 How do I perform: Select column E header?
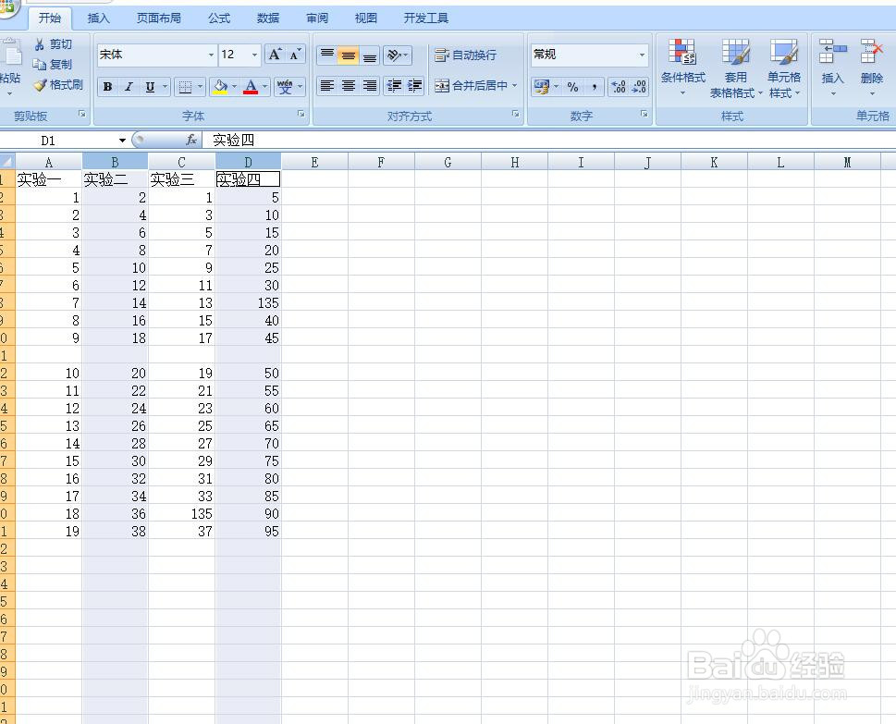(x=315, y=163)
